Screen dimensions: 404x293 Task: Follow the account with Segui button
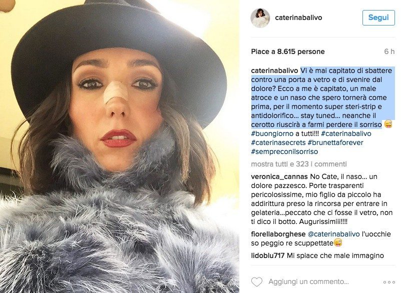pyautogui.click(x=378, y=17)
